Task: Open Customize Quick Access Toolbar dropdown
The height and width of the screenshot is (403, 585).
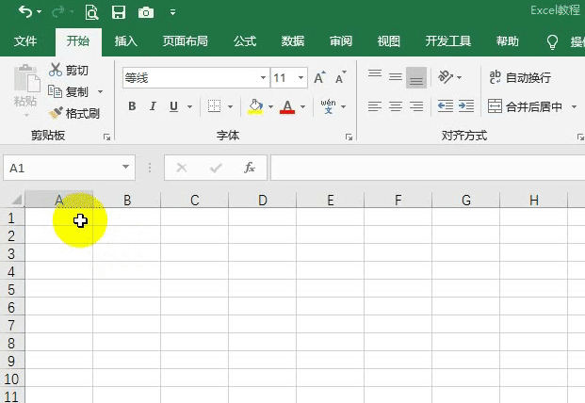Action: pos(172,12)
